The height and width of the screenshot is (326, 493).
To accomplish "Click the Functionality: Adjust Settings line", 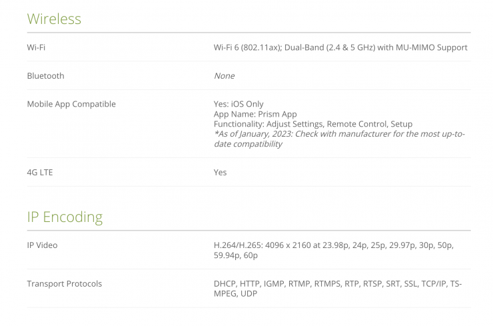I will [312, 124].
